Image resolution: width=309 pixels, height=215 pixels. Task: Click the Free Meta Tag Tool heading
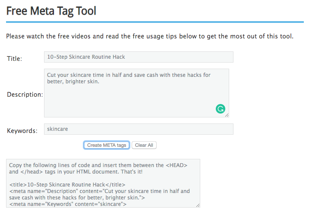[51, 11]
